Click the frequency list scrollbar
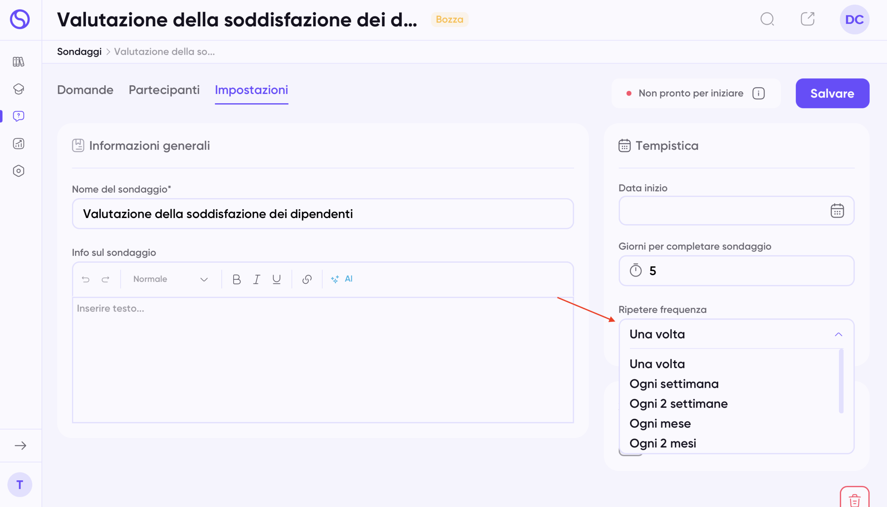Viewport: 887px width, 507px height. point(841,381)
